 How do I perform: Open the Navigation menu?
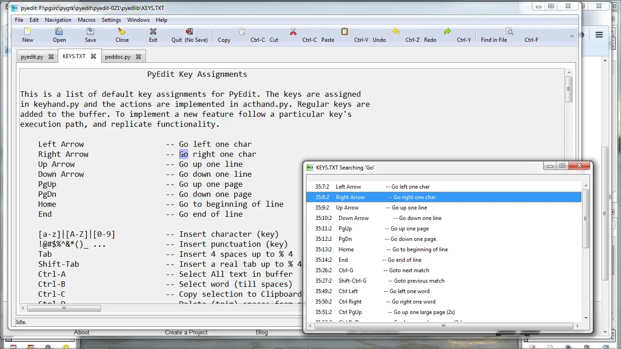click(58, 20)
